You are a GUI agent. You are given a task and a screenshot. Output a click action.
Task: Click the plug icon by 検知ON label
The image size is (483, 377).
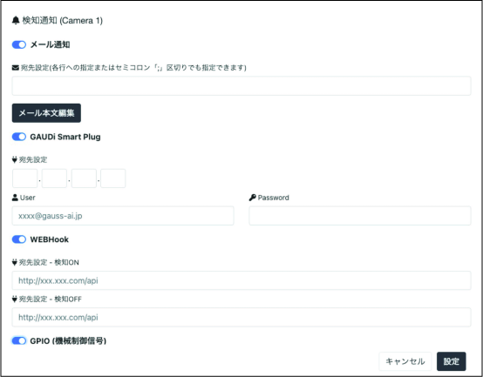pyautogui.click(x=15, y=262)
